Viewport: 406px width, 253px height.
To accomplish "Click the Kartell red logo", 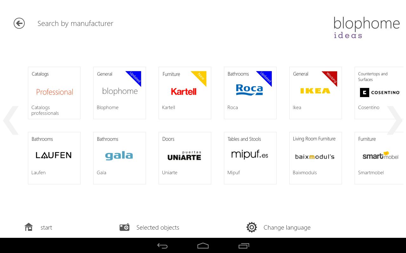I will pyautogui.click(x=184, y=92).
